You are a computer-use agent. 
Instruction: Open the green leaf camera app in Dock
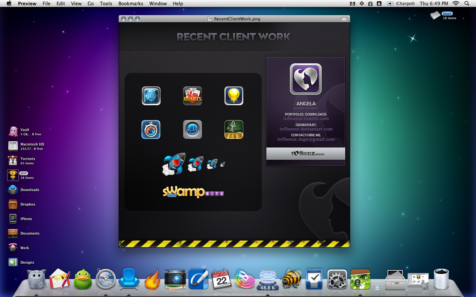[360, 279]
